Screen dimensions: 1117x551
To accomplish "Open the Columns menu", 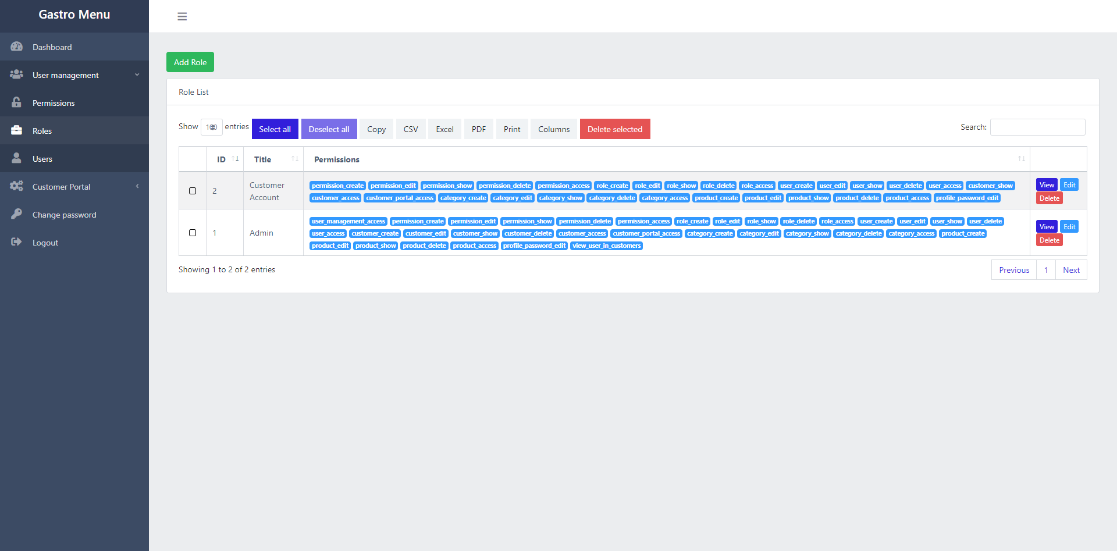I will 553,129.
